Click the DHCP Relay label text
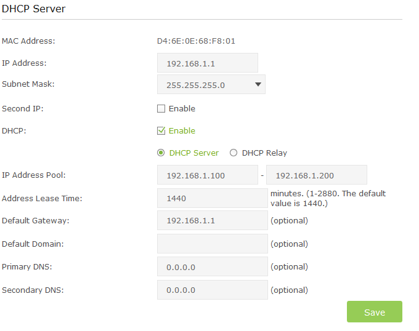419x331 pixels. coord(264,153)
